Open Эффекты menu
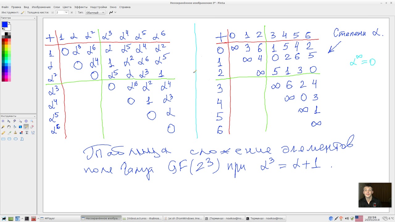The image size is (395, 222). [81, 7]
